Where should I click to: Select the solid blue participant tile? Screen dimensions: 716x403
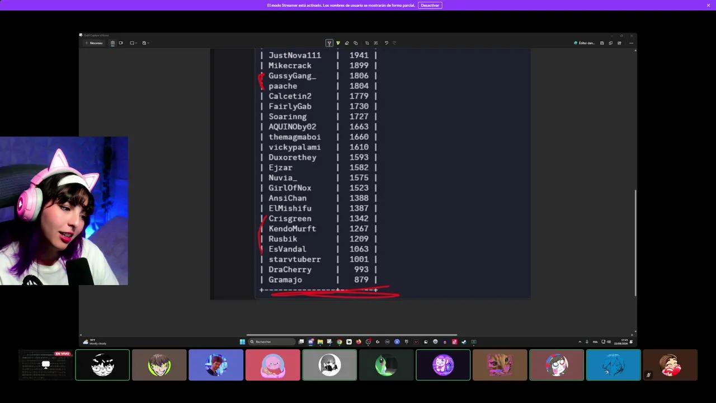click(614, 365)
